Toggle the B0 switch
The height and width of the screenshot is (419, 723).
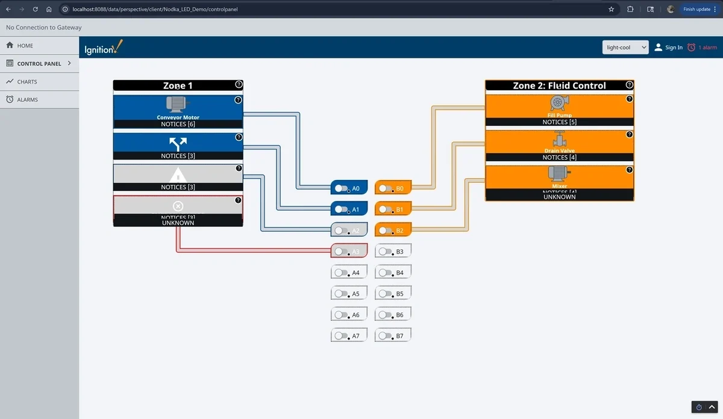pos(386,188)
